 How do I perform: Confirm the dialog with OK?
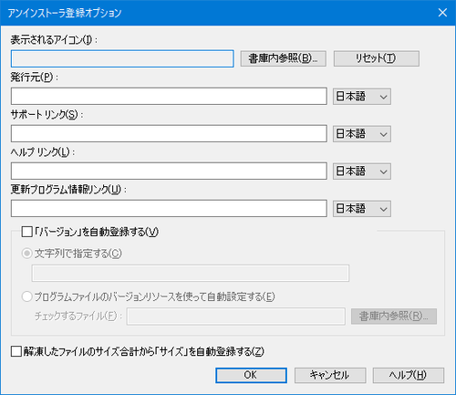(251, 375)
